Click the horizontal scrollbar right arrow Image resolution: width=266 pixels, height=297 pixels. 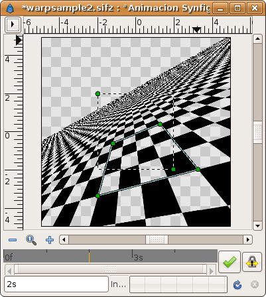pos(248,239)
